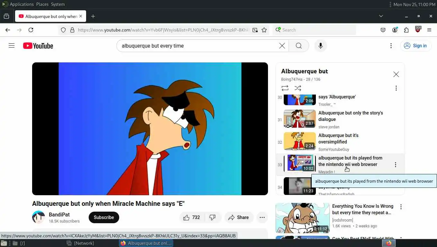
Task: Go to the YouTube home logo
Action: [38, 46]
